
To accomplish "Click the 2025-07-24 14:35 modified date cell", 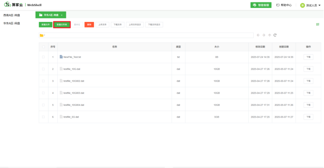I will click(x=260, y=57).
